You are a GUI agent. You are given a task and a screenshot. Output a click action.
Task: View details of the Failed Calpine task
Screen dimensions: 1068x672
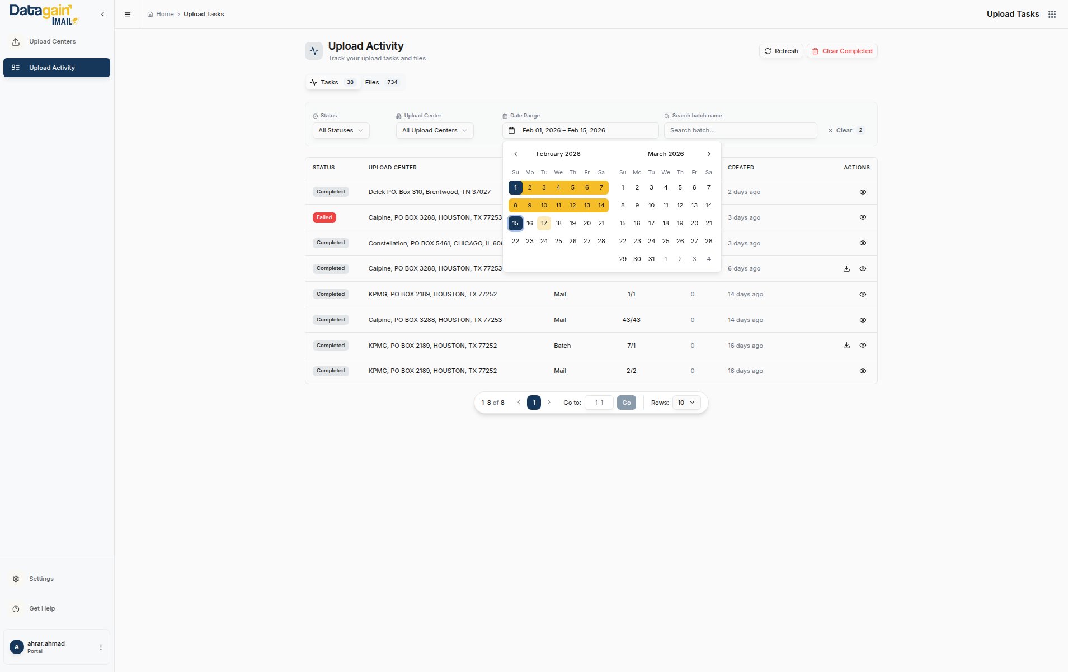(x=863, y=217)
